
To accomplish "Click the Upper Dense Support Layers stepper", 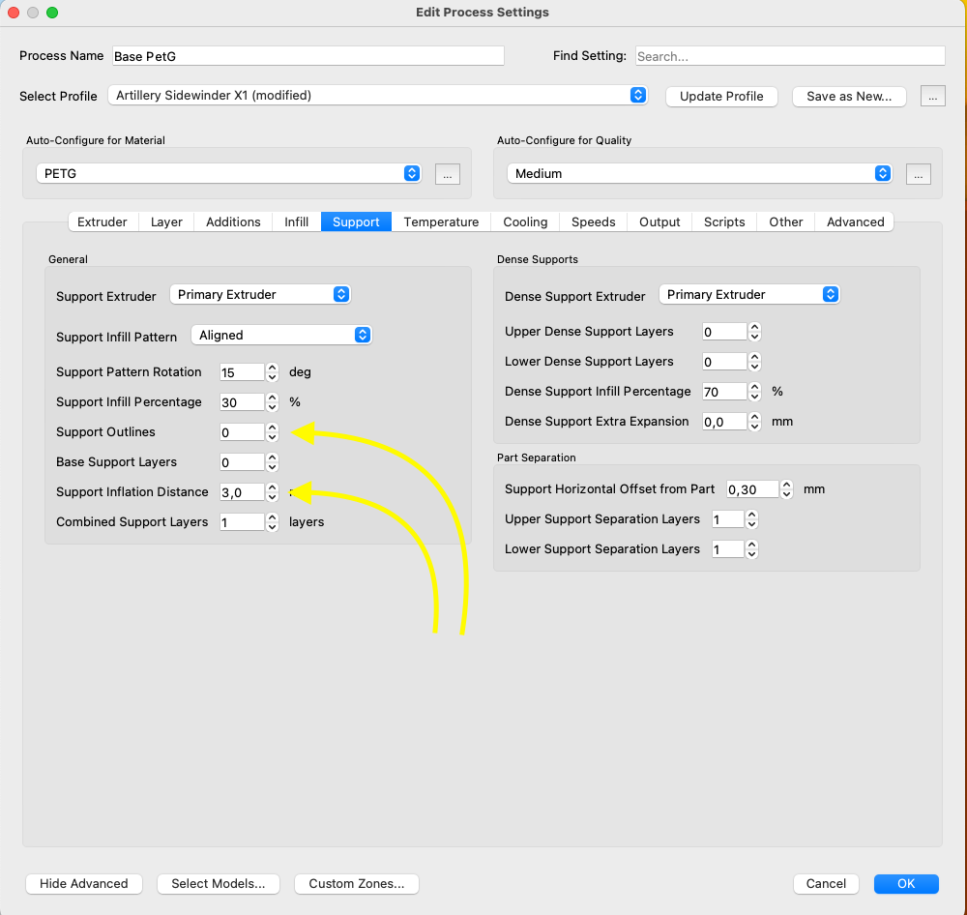I will pyautogui.click(x=754, y=332).
